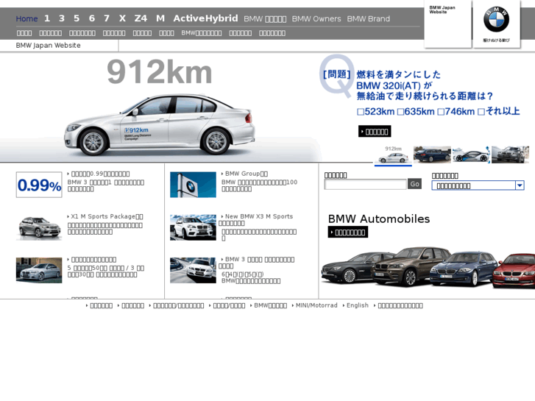Click the white 3 Series on road thumbnail
This screenshot has width=535, height=401.
tap(193, 270)
